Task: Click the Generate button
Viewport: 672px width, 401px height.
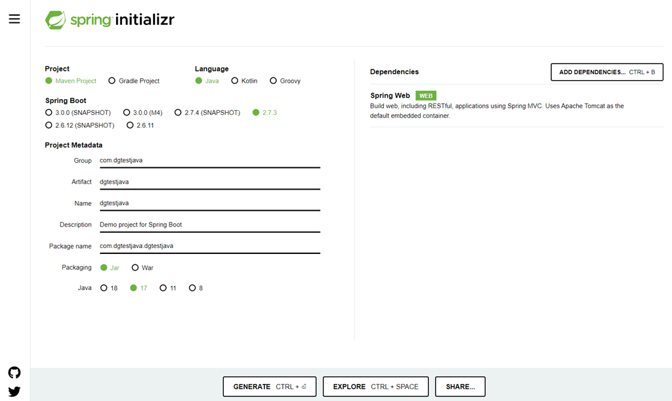Action: click(270, 387)
